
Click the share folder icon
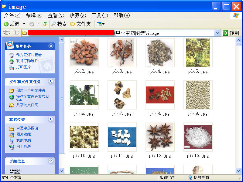[x=12, y=105]
